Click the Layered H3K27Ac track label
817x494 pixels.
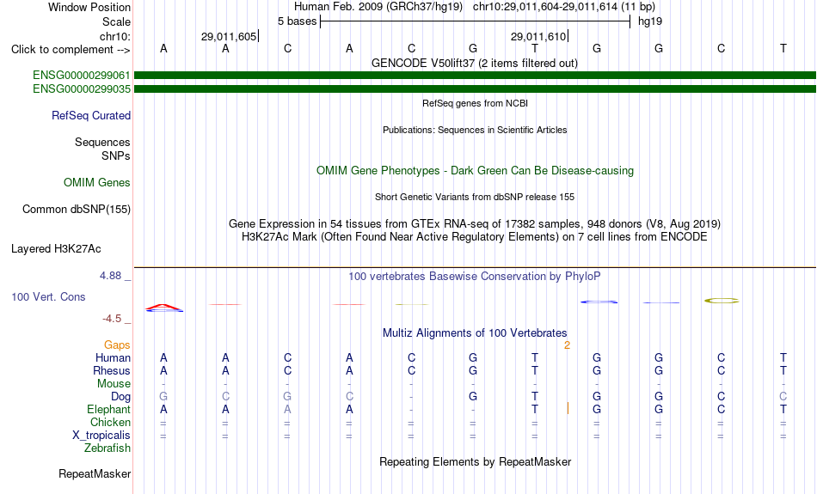(x=56, y=249)
